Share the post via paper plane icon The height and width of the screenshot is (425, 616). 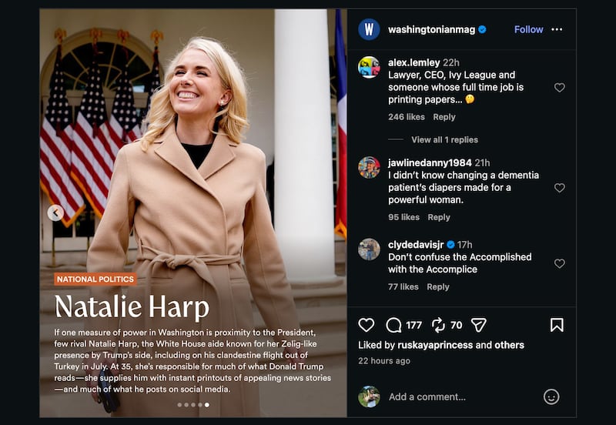click(x=478, y=325)
